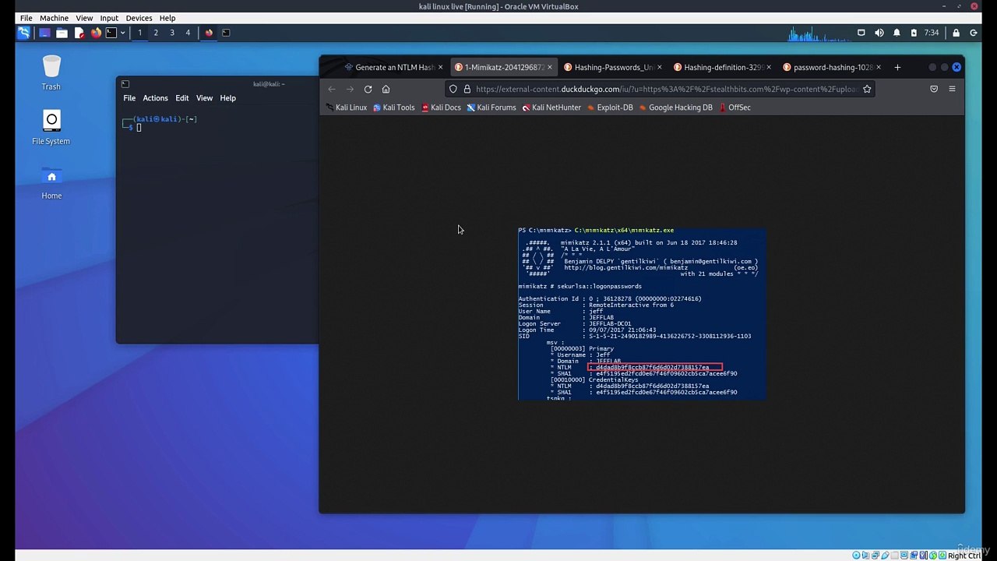Screen dimensions: 997x561
Task: Close the Generate an NTLM Hash tab
Action: 440,67
